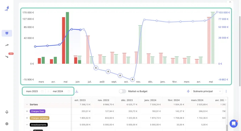The width and height of the screenshot is (241, 131).
Task: Click warning marker on juil. chart point
Action: pos(96,68)
